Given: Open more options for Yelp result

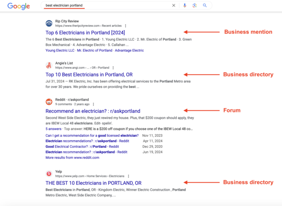Looking at the screenshot, I should pos(128,176).
